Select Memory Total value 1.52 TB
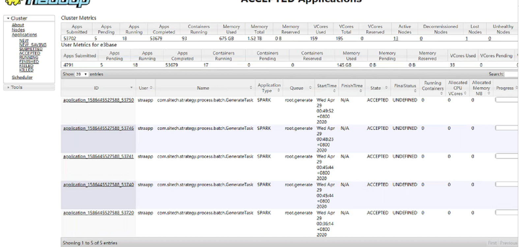 click(255, 39)
